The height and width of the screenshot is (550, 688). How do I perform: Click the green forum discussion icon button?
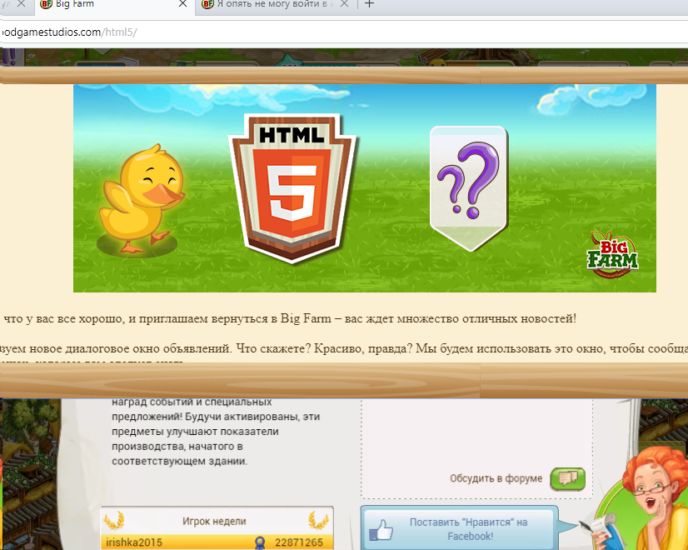coord(568,479)
